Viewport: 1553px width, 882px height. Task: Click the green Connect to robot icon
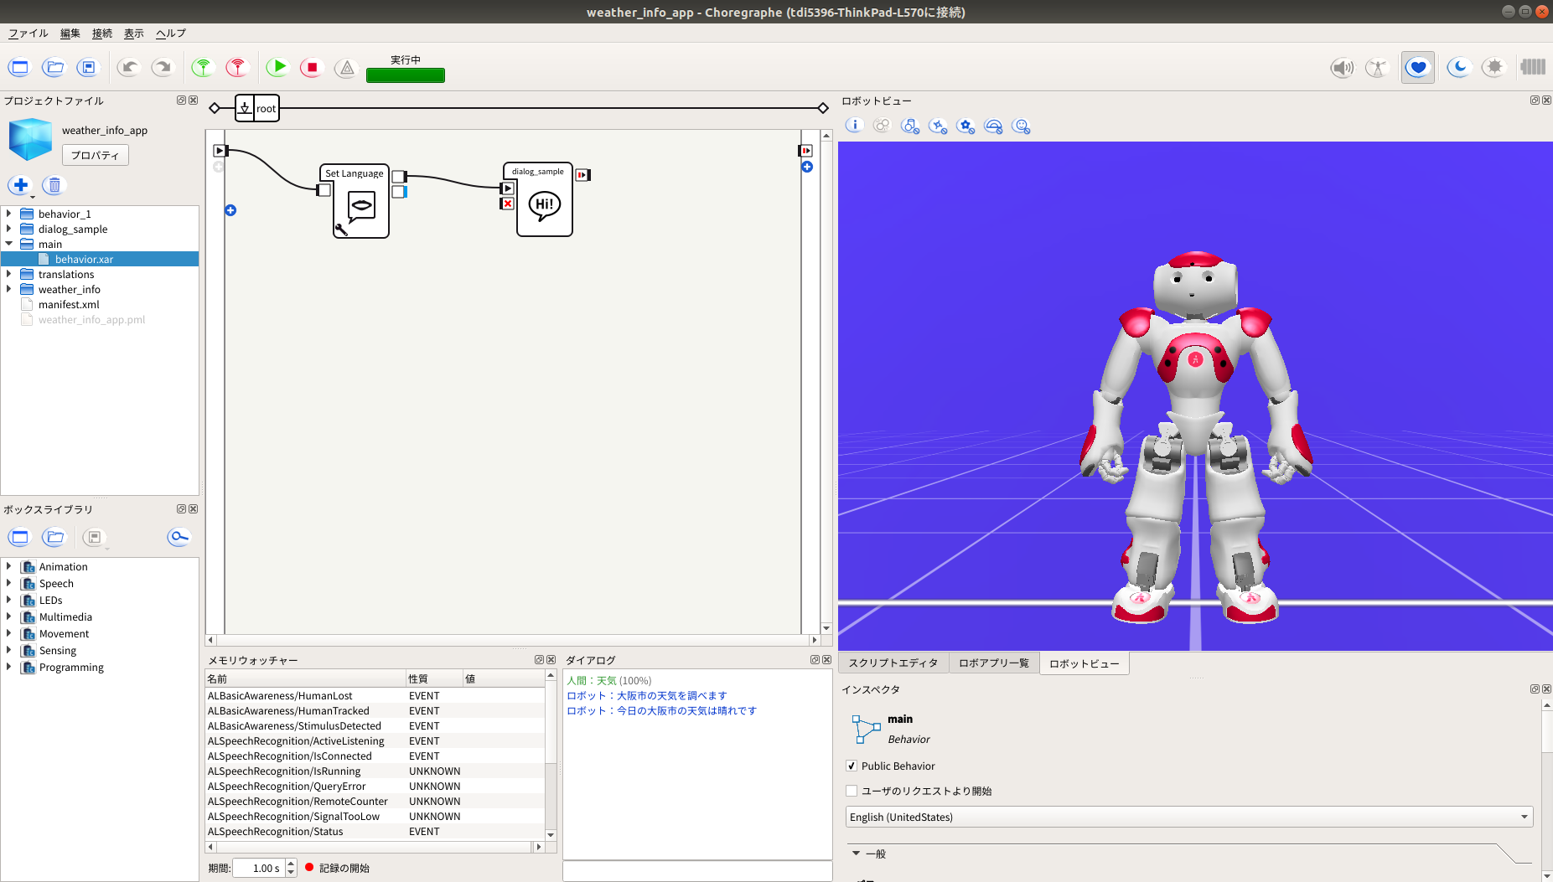tap(203, 67)
